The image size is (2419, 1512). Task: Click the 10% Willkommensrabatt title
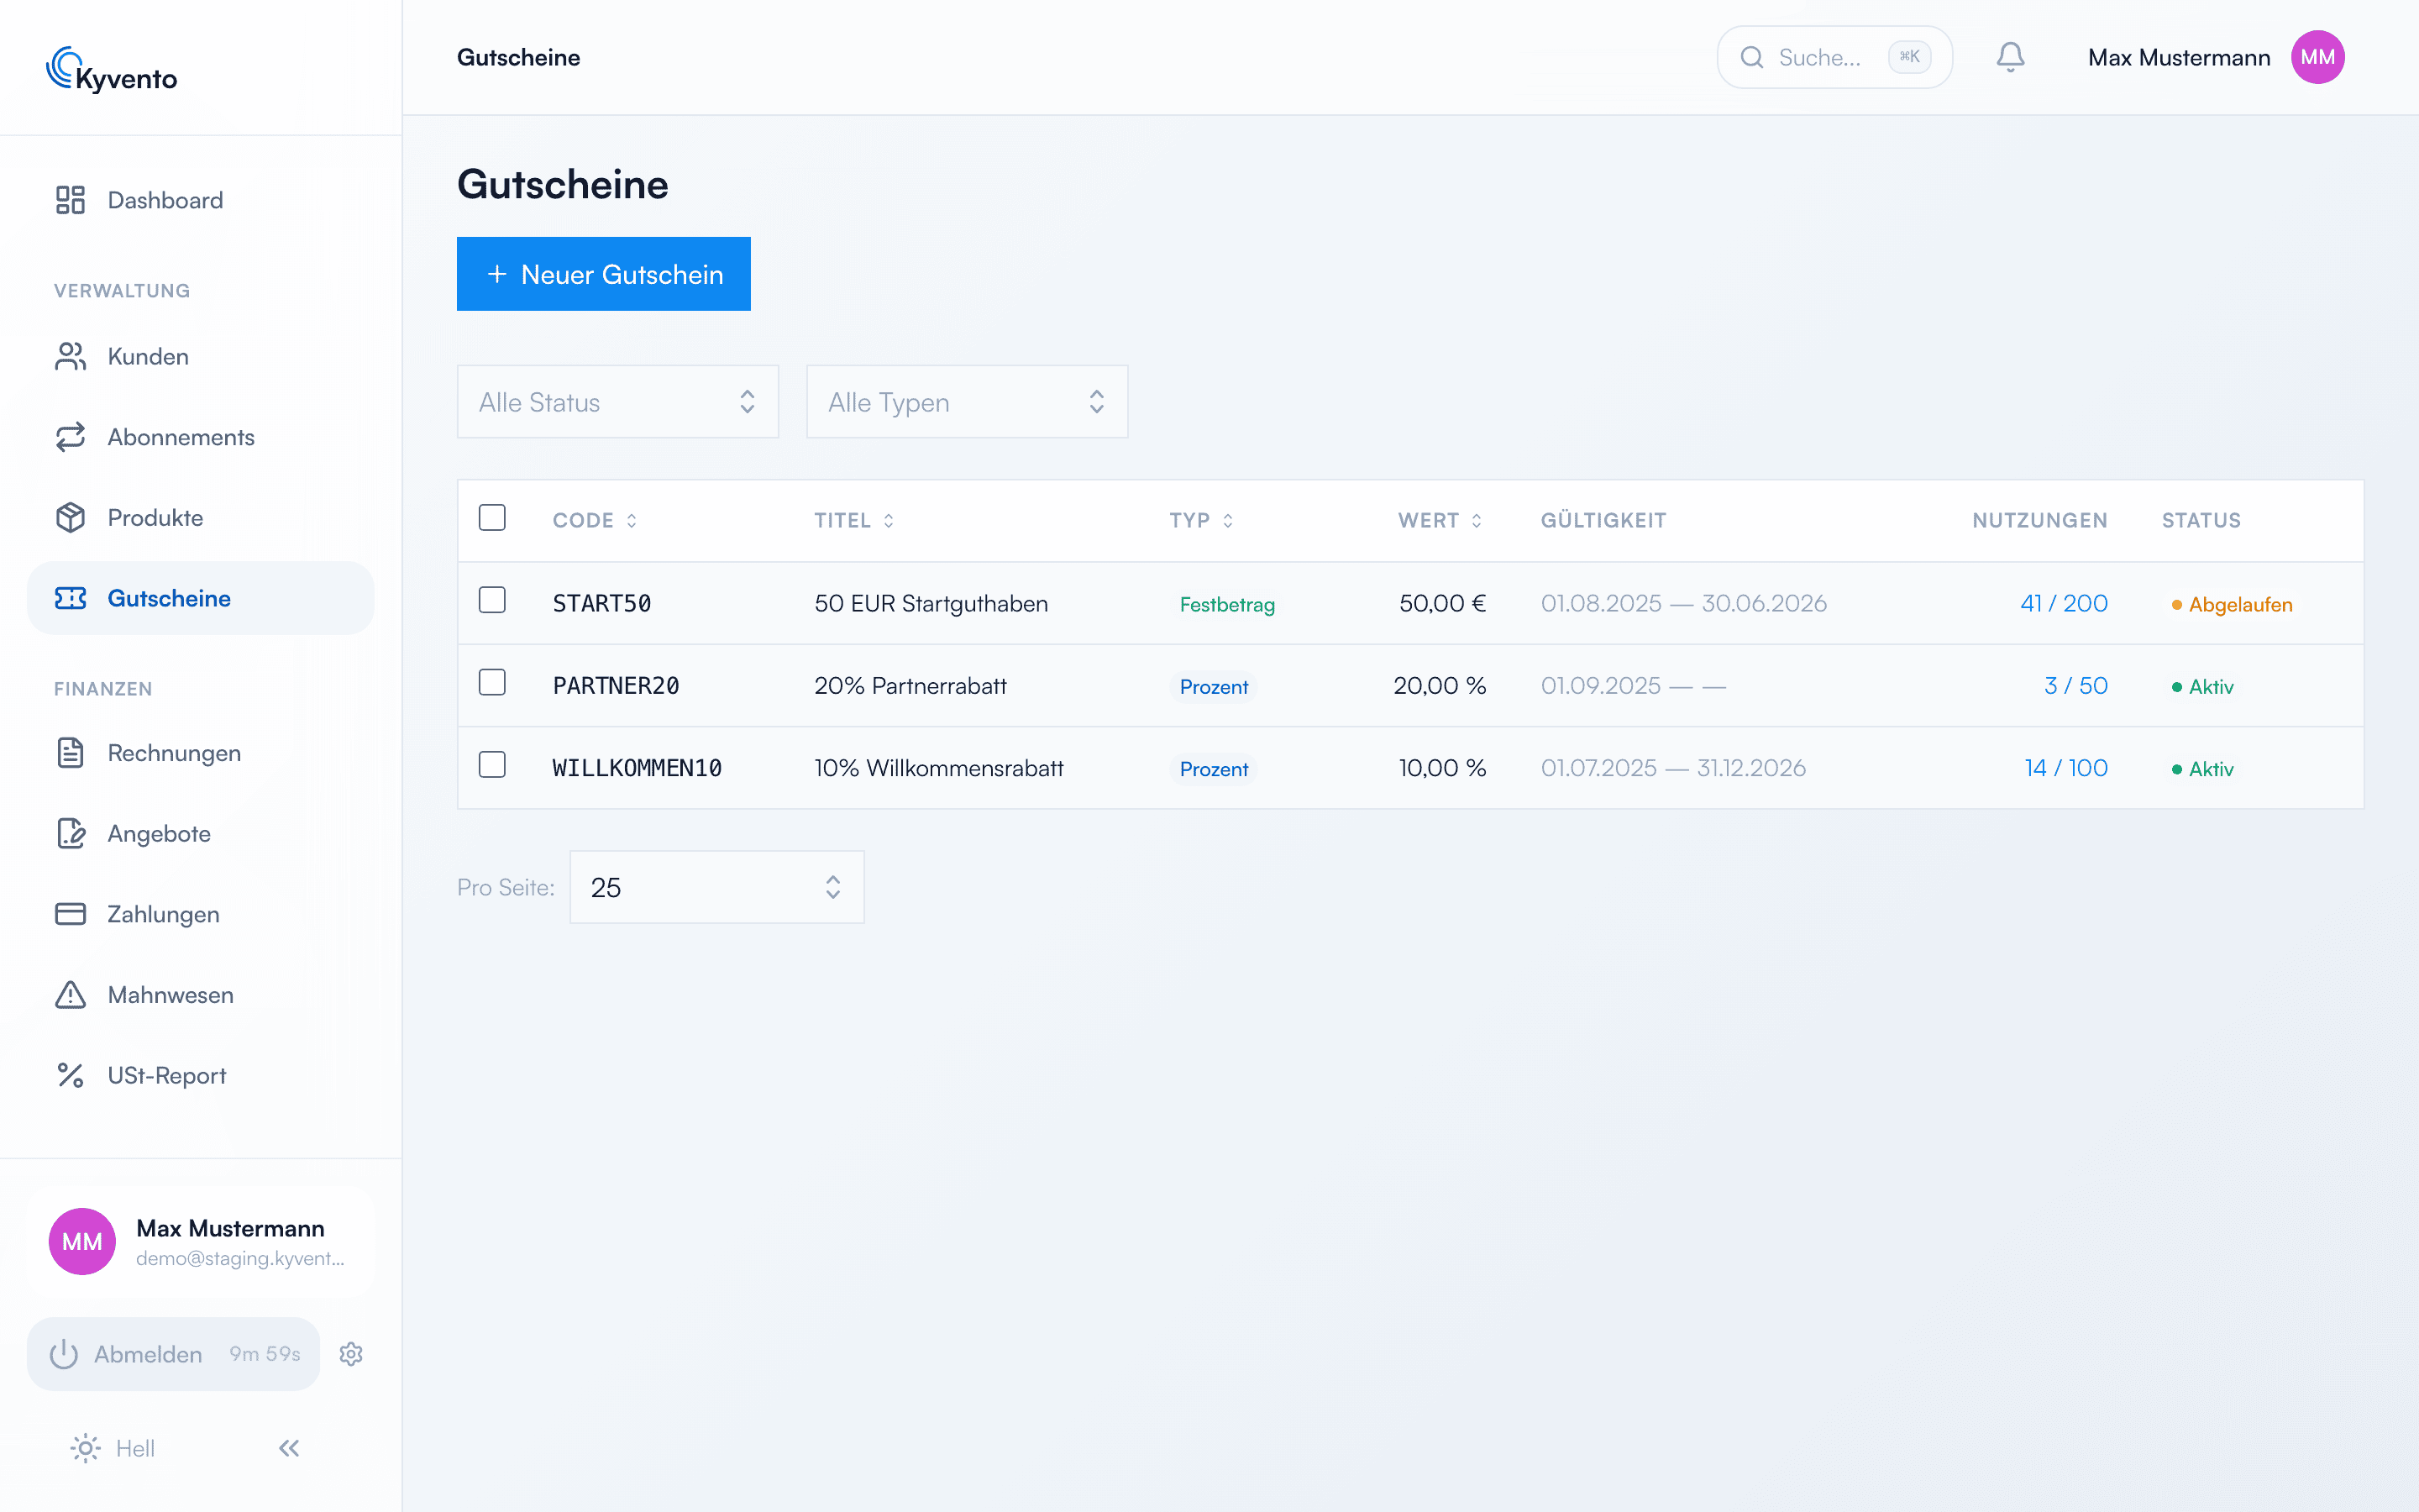(x=938, y=768)
